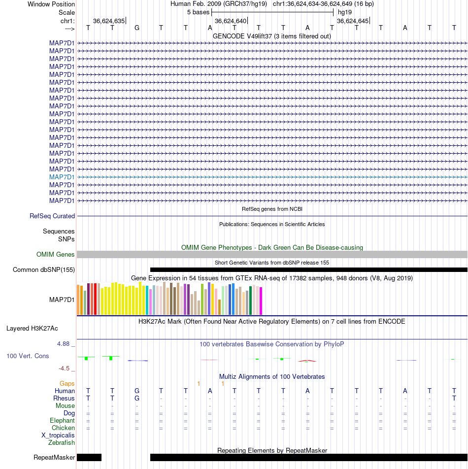Open GENCODE V49lift37 track title
This screenshot has width=468, height=469.
coord(272,36)
